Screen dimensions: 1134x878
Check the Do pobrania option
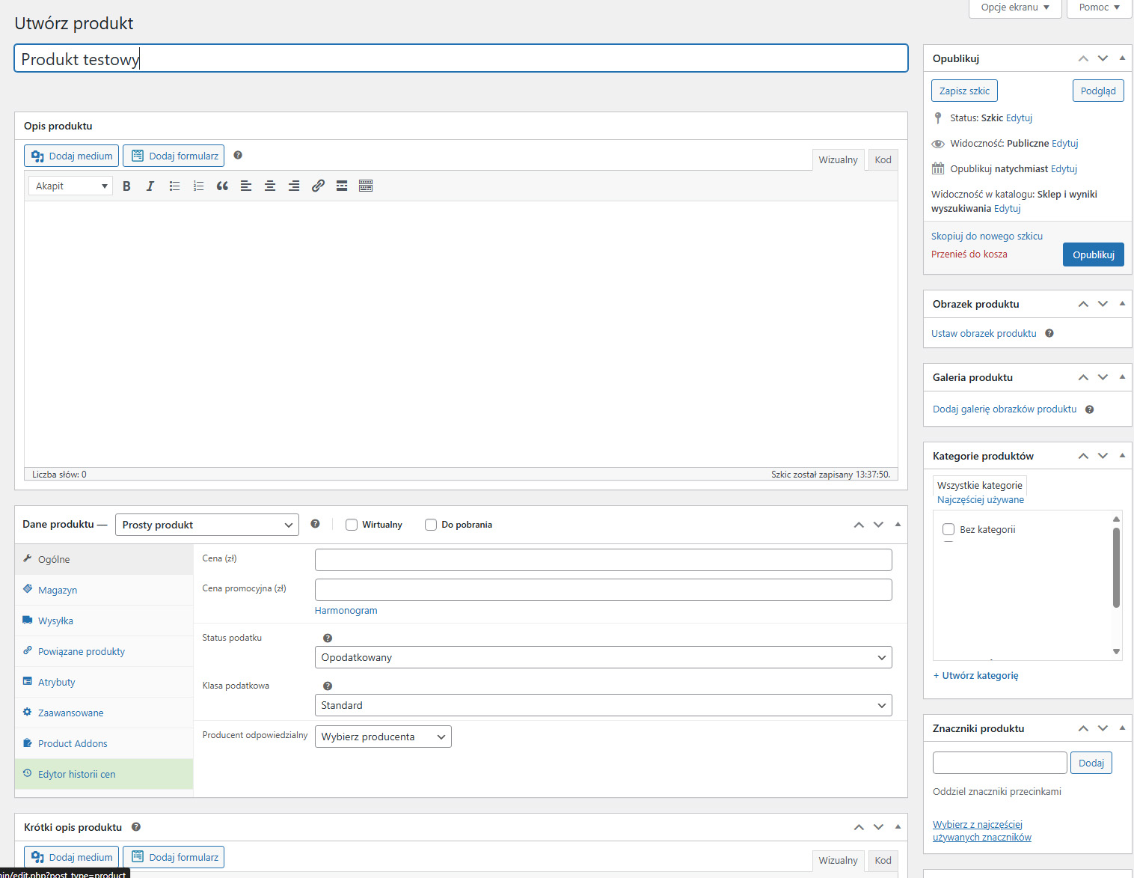click(x=431, y=525)
